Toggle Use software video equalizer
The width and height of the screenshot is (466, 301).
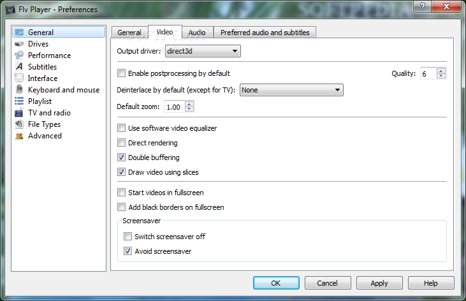(121, 128)
